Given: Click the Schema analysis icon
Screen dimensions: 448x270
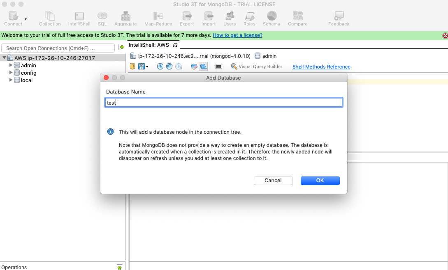Looking at the screenshot, I should pyautogui.click(x=272, y=18).
